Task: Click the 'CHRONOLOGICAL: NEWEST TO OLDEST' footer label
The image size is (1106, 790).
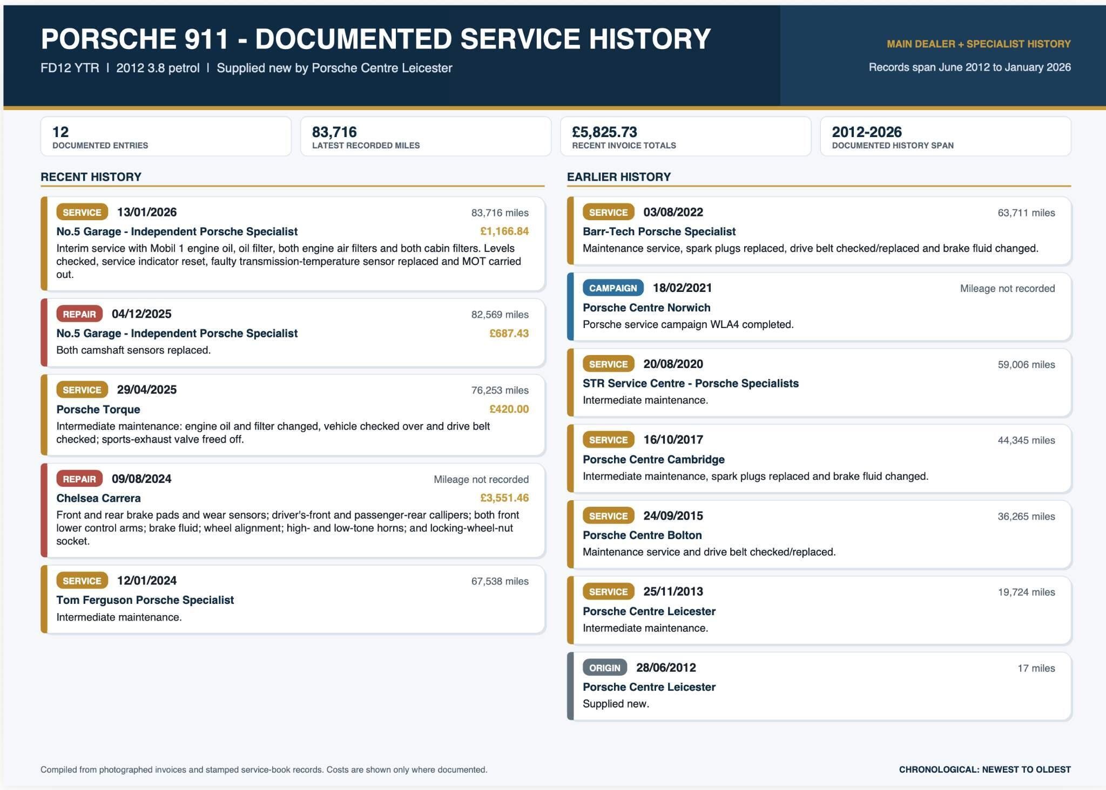Action: tap(984, 769)
